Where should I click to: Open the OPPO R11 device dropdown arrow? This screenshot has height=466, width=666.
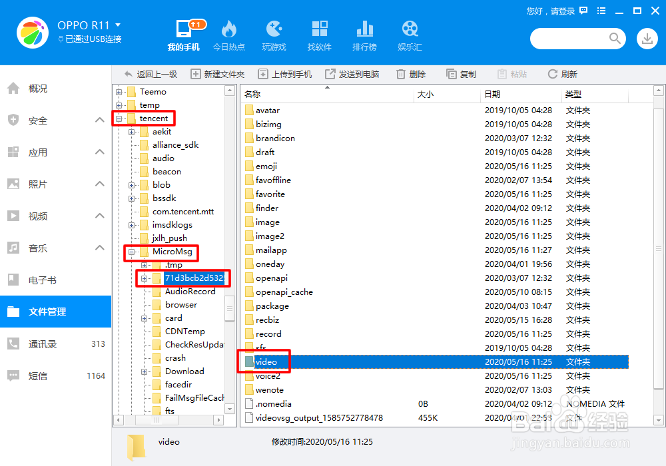(x=118, y=25)
